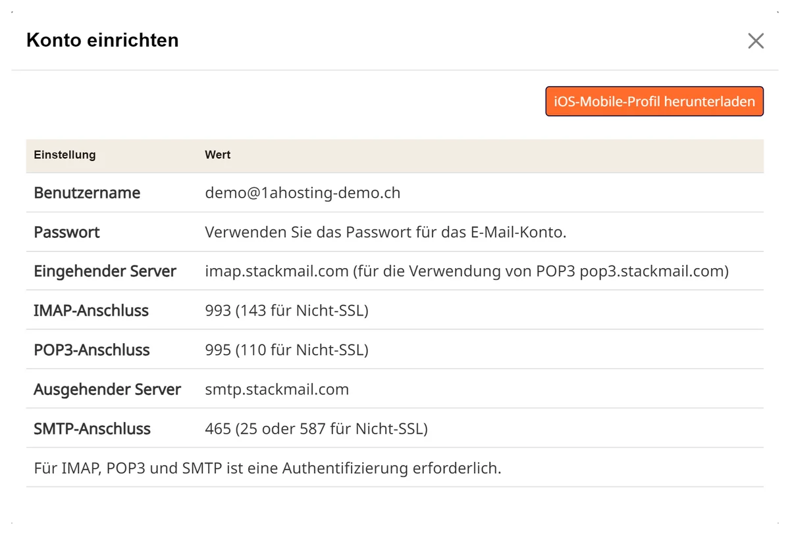Click the 'Passwort' row label
This screenshot has height=535, width=790.
click(66, 232)
